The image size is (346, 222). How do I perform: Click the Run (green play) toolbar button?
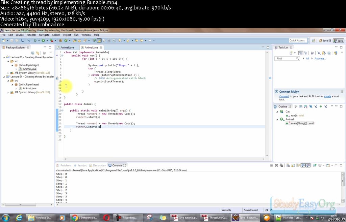[43, 40]
